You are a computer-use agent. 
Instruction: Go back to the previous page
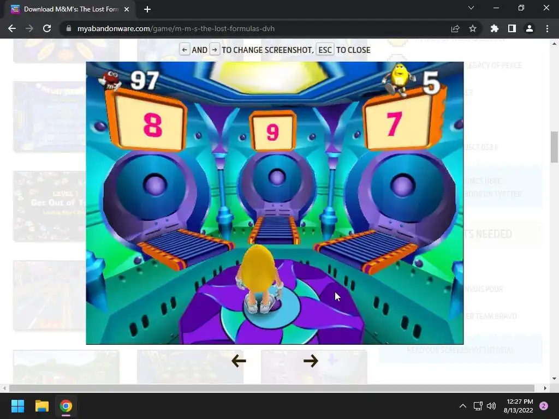point(12,28)
